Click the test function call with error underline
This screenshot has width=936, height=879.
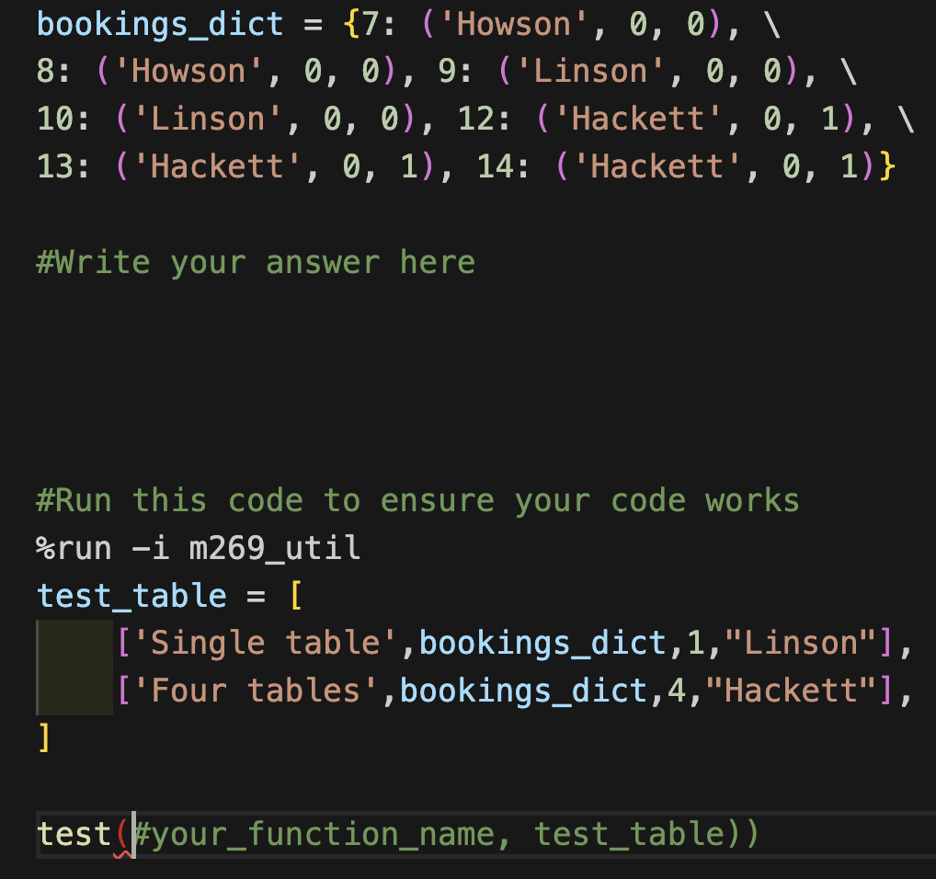[78, 833]
